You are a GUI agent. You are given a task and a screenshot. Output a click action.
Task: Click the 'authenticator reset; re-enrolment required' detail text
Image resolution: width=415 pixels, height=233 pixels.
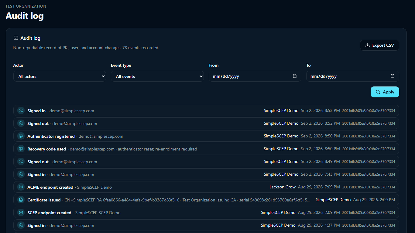(157, 149)
